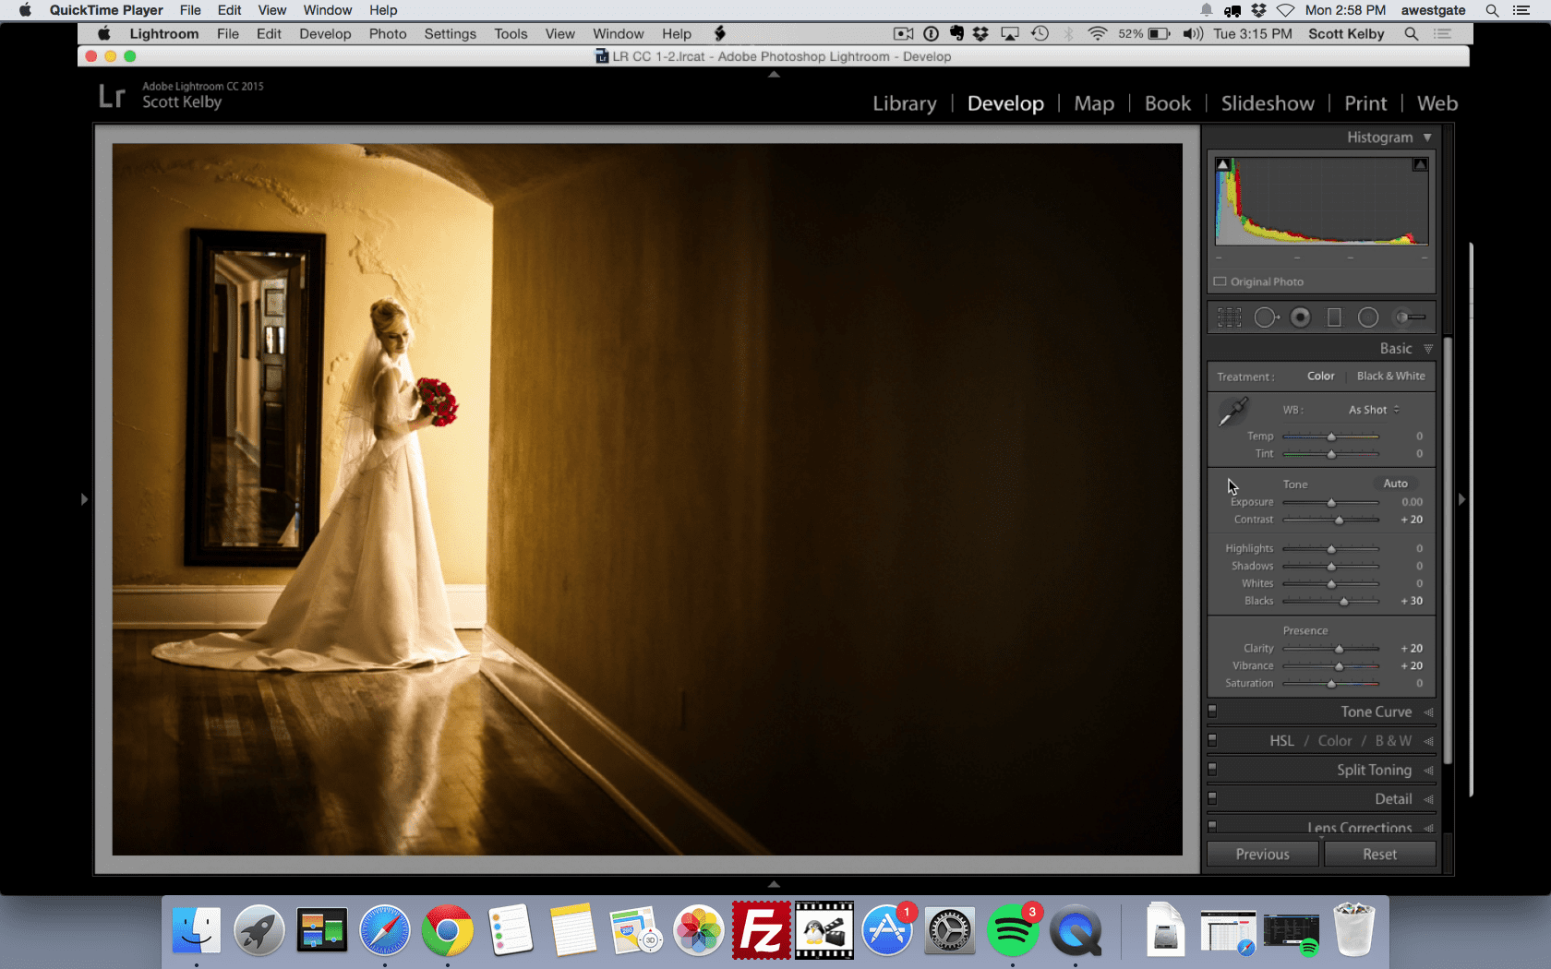The width and height of the screenshot is (1551, 969).
Task: Open the Slideshow module
Action: coord(1267,103)
